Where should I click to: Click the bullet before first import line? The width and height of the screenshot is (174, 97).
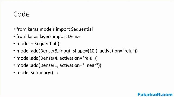[14, 29]
